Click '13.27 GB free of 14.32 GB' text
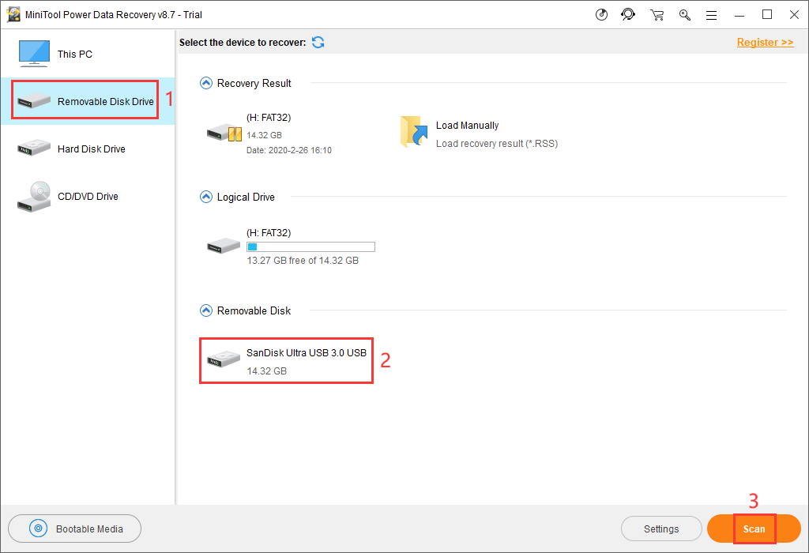The height and width of the screenshot is (553, 809). pyautogui.click(x=303, y=261)
